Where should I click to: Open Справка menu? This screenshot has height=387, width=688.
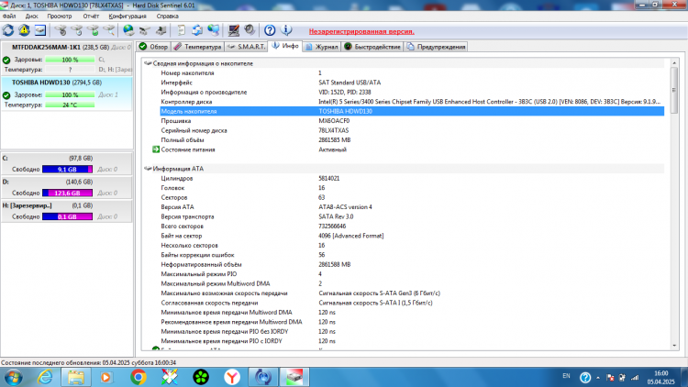coord(168,17)
